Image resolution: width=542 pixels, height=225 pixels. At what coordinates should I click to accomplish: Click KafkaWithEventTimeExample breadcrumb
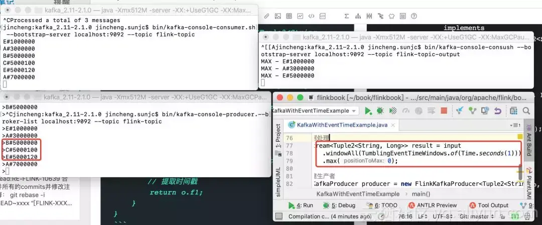coord(358,194)
